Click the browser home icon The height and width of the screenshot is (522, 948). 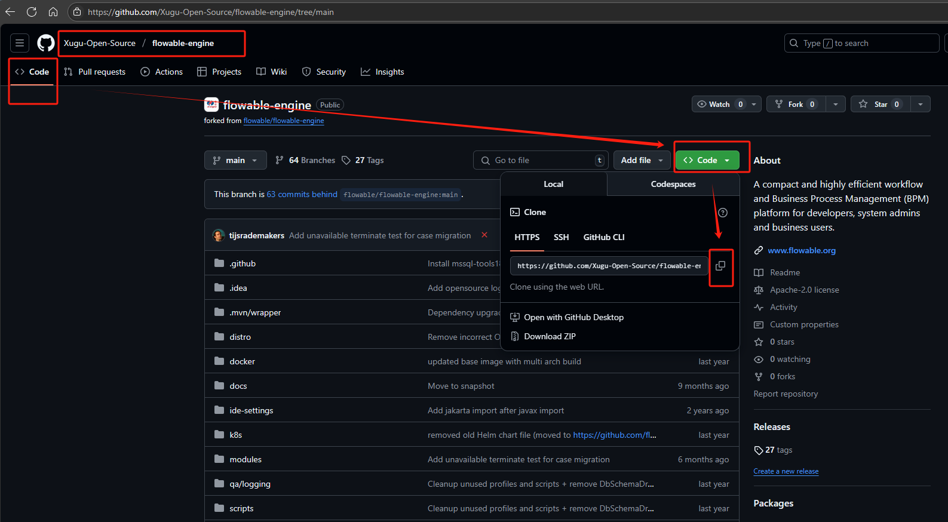point(53,12)
